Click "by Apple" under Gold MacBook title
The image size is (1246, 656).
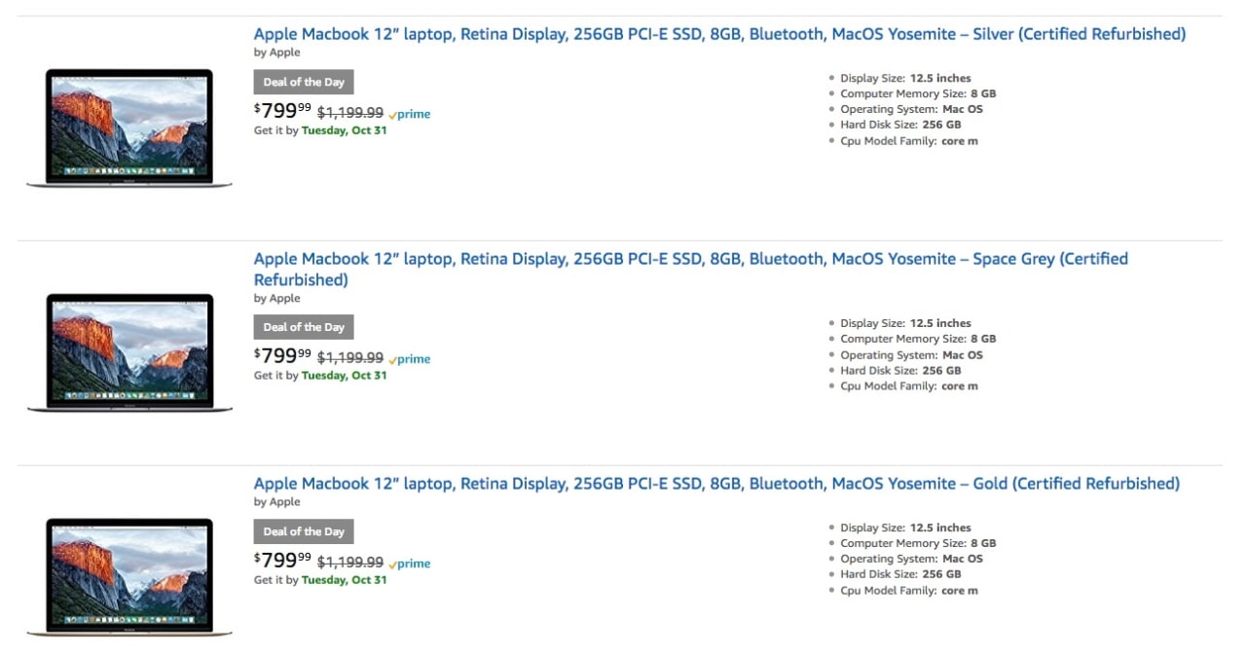coord(277,502)
